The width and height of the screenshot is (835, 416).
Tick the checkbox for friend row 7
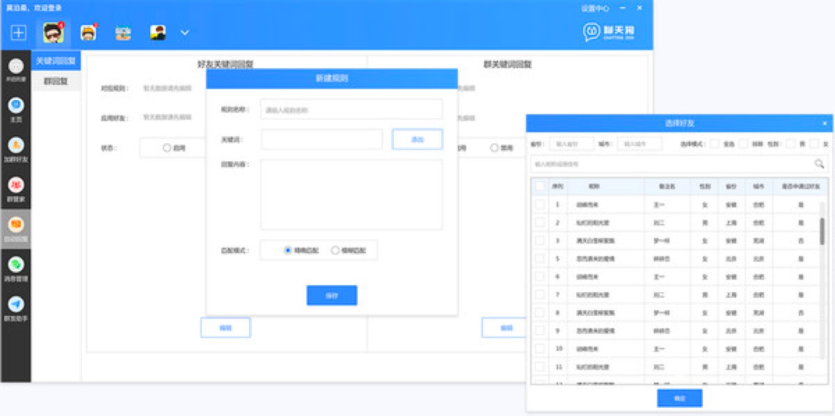(540, 294)
